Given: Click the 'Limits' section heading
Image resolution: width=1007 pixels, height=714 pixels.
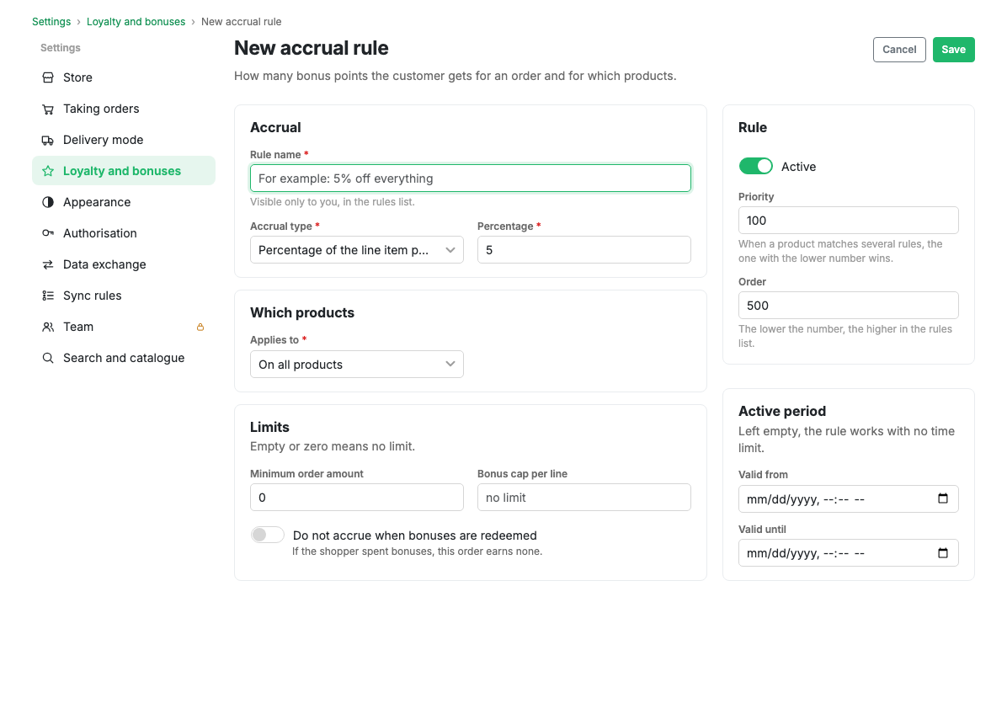Looking at the screenshot, I should coord(269,427).
